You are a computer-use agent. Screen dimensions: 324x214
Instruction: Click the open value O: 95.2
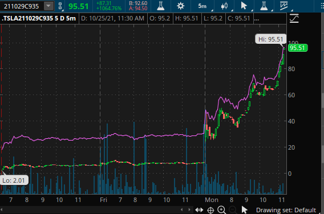pyautogui.click(x=160, y=19)
